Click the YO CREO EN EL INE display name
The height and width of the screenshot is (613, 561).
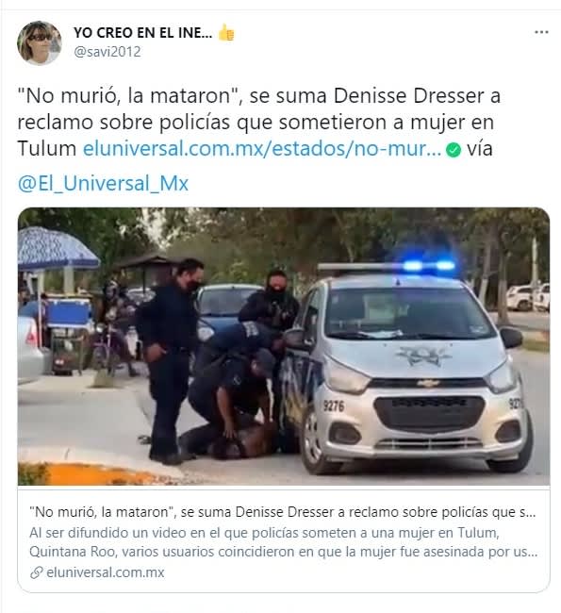point(143,33)
